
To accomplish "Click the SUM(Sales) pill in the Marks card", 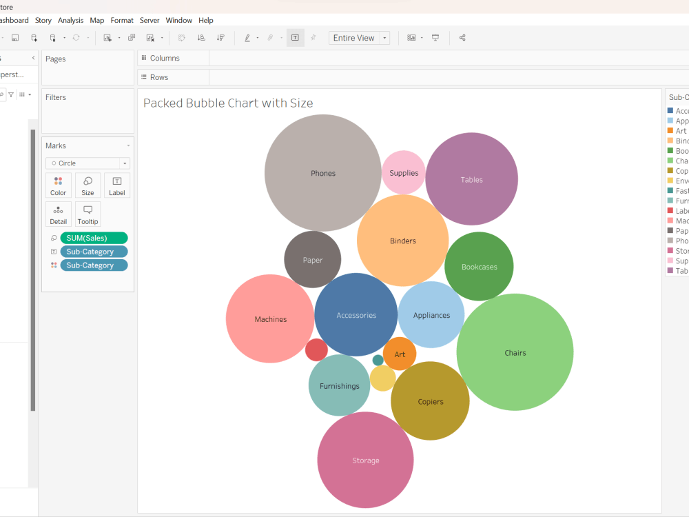I will pyautogui.click(x=94, y=238).
